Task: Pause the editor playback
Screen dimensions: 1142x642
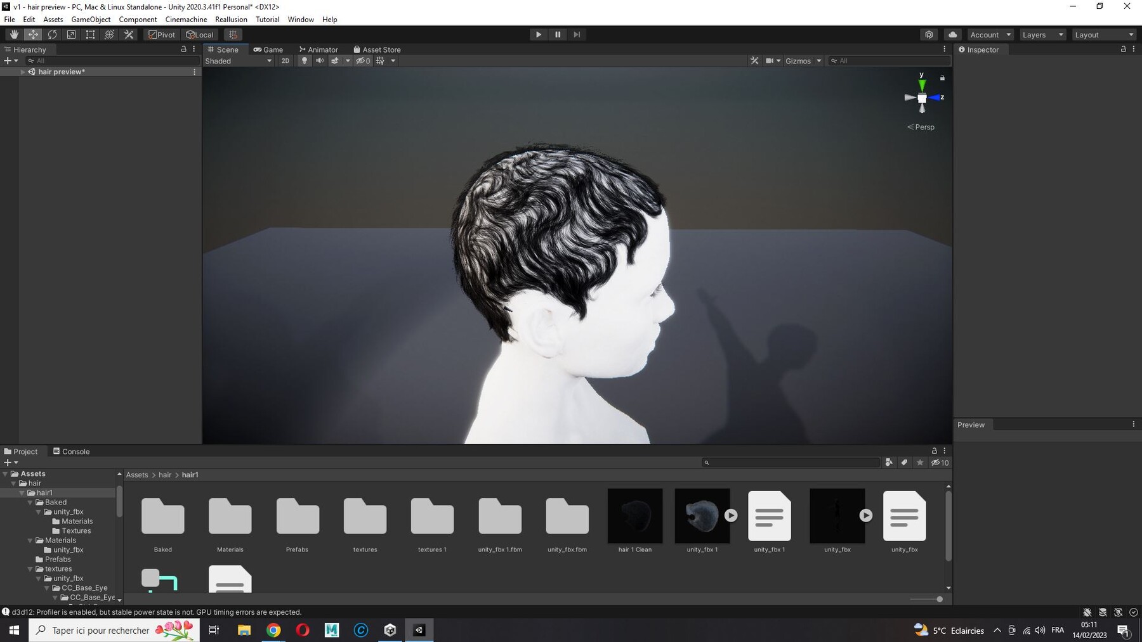Action: (x=558, y=35)
